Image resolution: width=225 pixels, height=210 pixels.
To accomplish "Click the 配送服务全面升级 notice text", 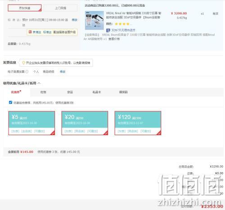I will [x=64, y=32].
